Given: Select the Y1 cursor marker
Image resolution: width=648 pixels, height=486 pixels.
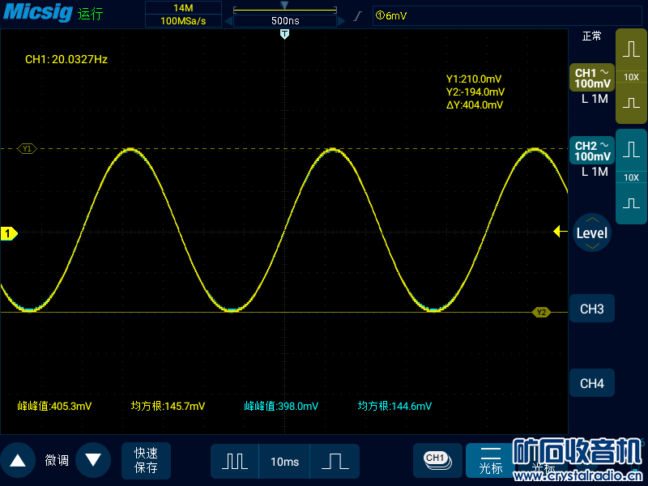Looking at the screenshot, I should 27,148.
